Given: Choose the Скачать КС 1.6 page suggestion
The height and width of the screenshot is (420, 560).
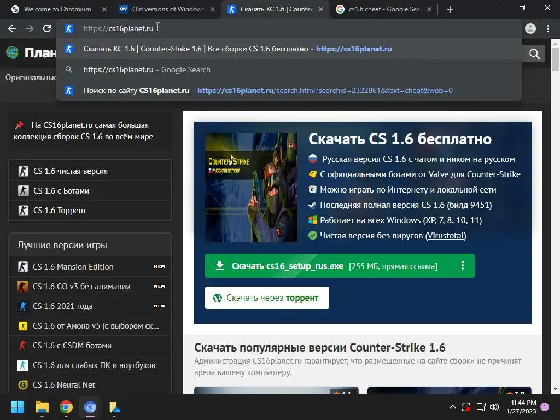Looking at the screenshot, I should click(x=289, y=49).
